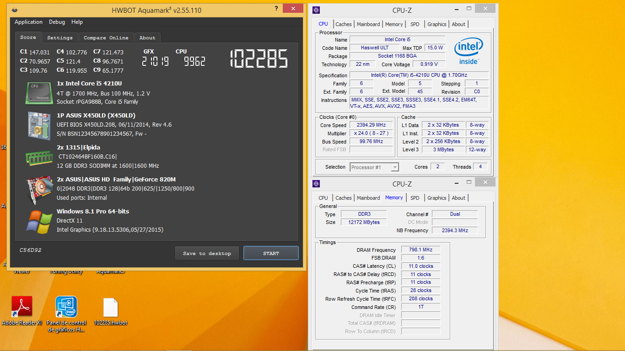Image resolution: width=625 pixels, height=351 pixels.
Task: Click the Core Voltage field 0.919 V
Action: pos(429,64)
